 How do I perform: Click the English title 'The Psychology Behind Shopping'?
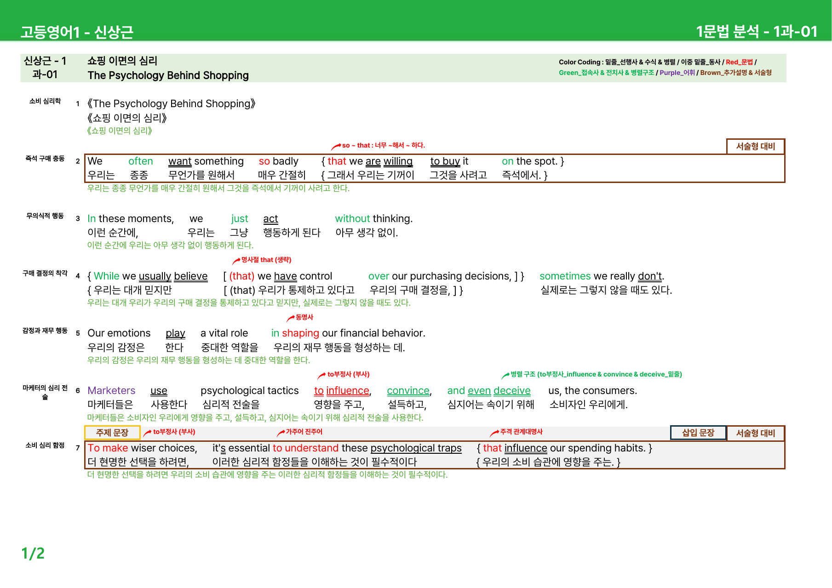168,75
